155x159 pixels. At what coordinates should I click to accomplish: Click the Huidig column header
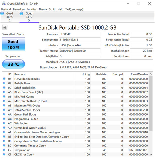tap(82, 74)
